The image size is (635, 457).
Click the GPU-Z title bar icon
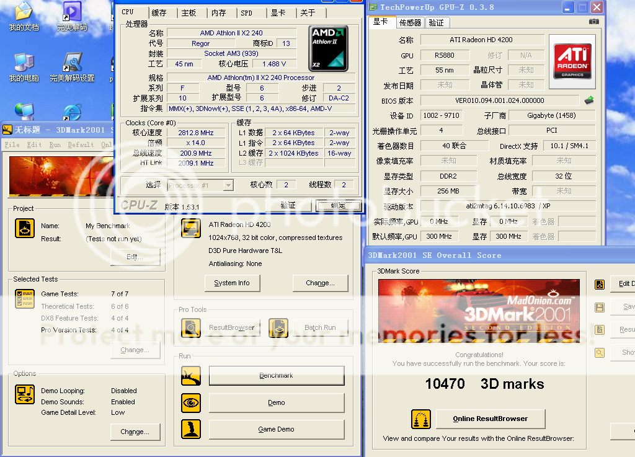tap(373, 7)
